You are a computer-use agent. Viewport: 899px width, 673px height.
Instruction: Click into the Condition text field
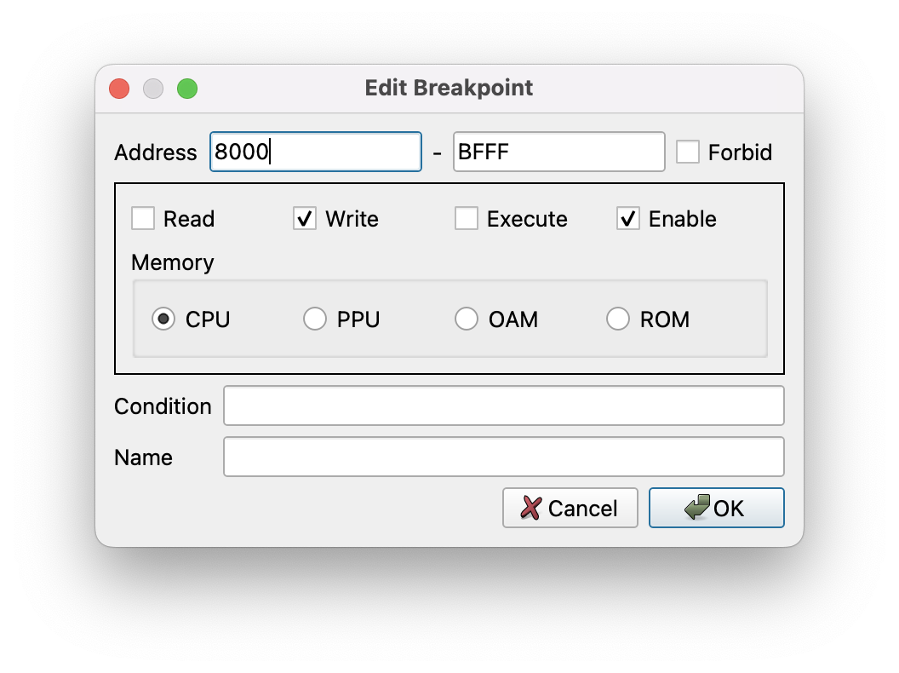coord(503,406)
